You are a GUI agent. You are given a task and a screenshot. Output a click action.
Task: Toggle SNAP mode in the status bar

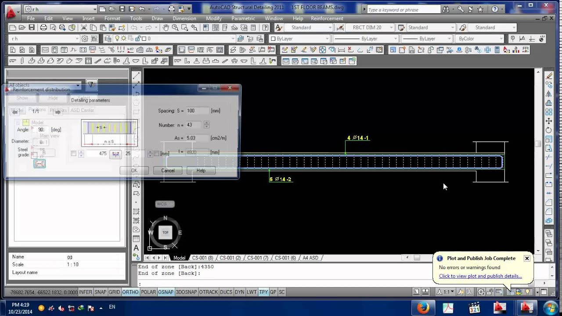[x=101, y=292]
